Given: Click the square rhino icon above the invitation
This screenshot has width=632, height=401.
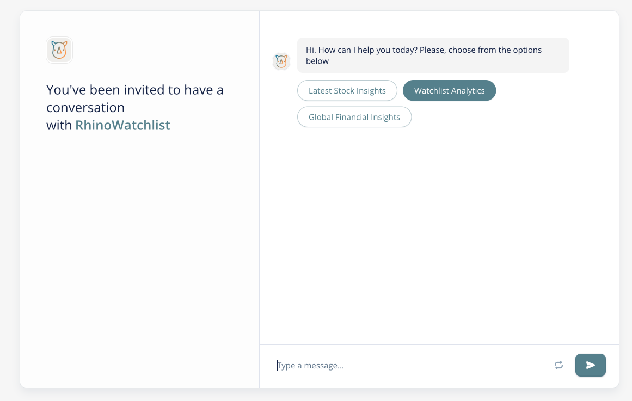Looking at the screenshot, I should click(x=59, y=50).
